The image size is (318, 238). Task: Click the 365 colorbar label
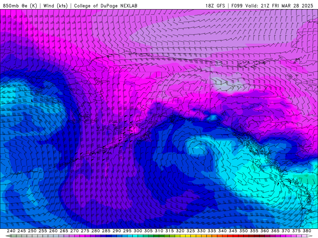[x=275, y=231]
